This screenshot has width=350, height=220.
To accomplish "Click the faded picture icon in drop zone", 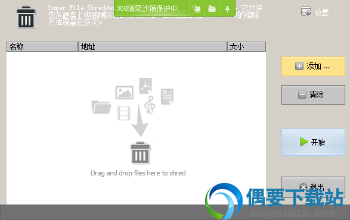I will pyautogui.click(x=125, y=92).
